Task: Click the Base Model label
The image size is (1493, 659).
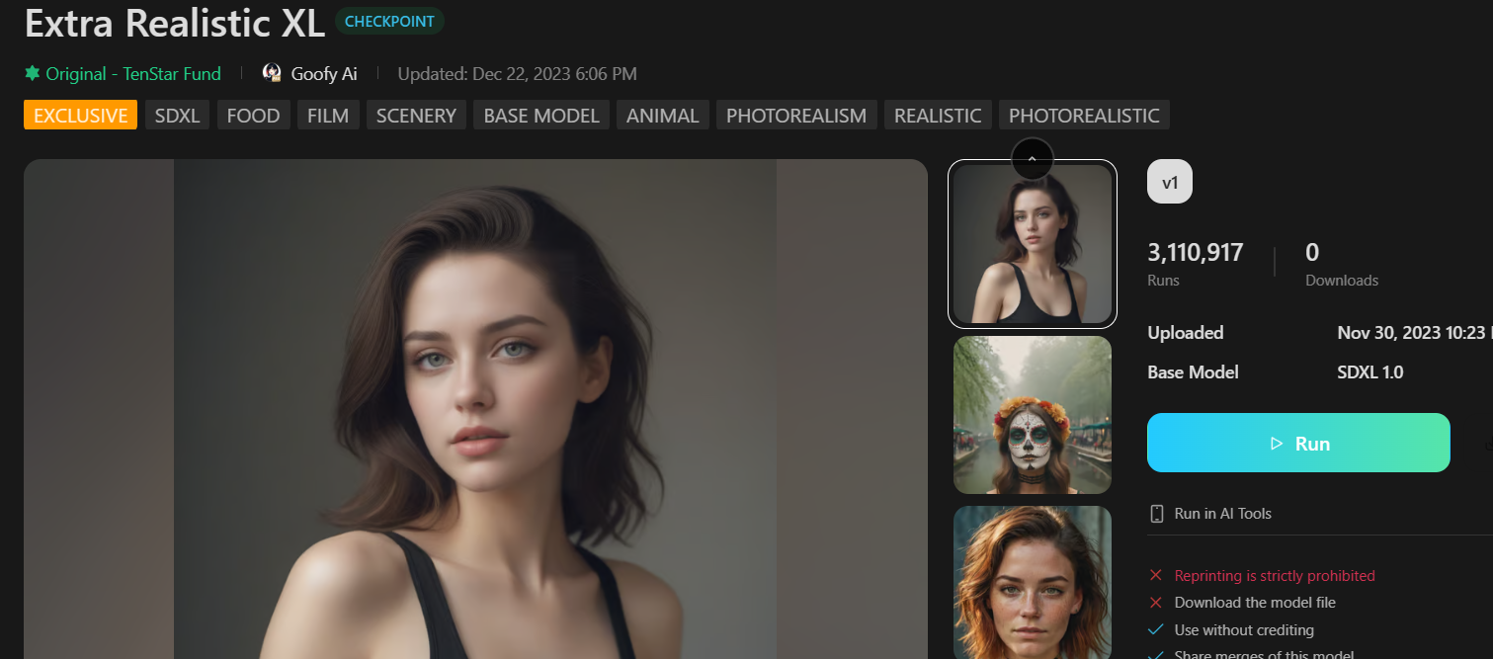Action: pos(1193,372)
